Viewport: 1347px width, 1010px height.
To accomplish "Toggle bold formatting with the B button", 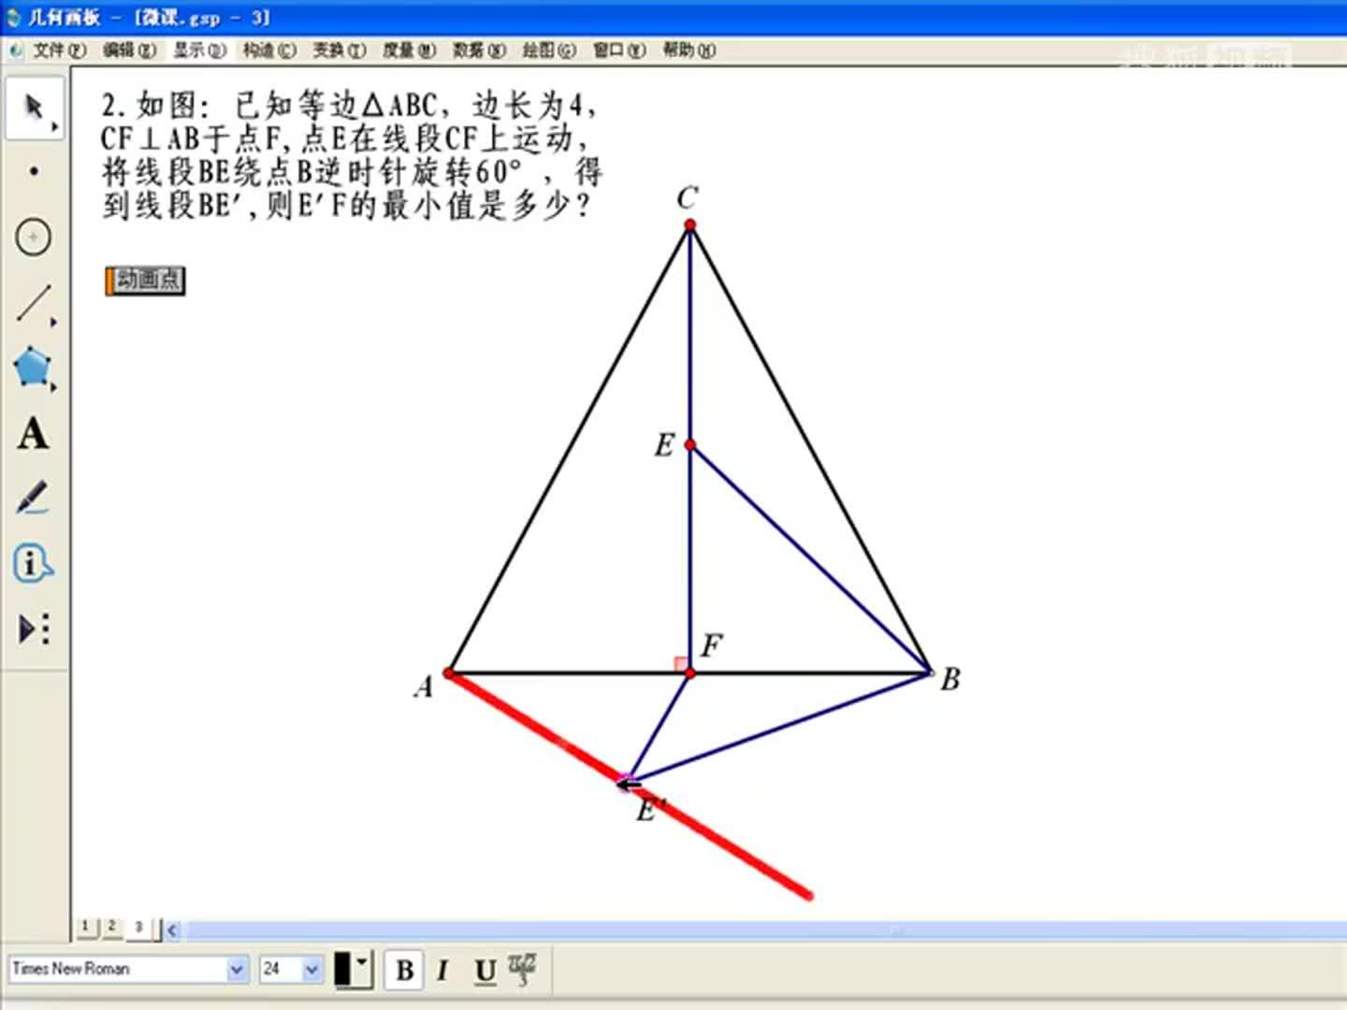I will pyautogui.click(x=404, y=971).
